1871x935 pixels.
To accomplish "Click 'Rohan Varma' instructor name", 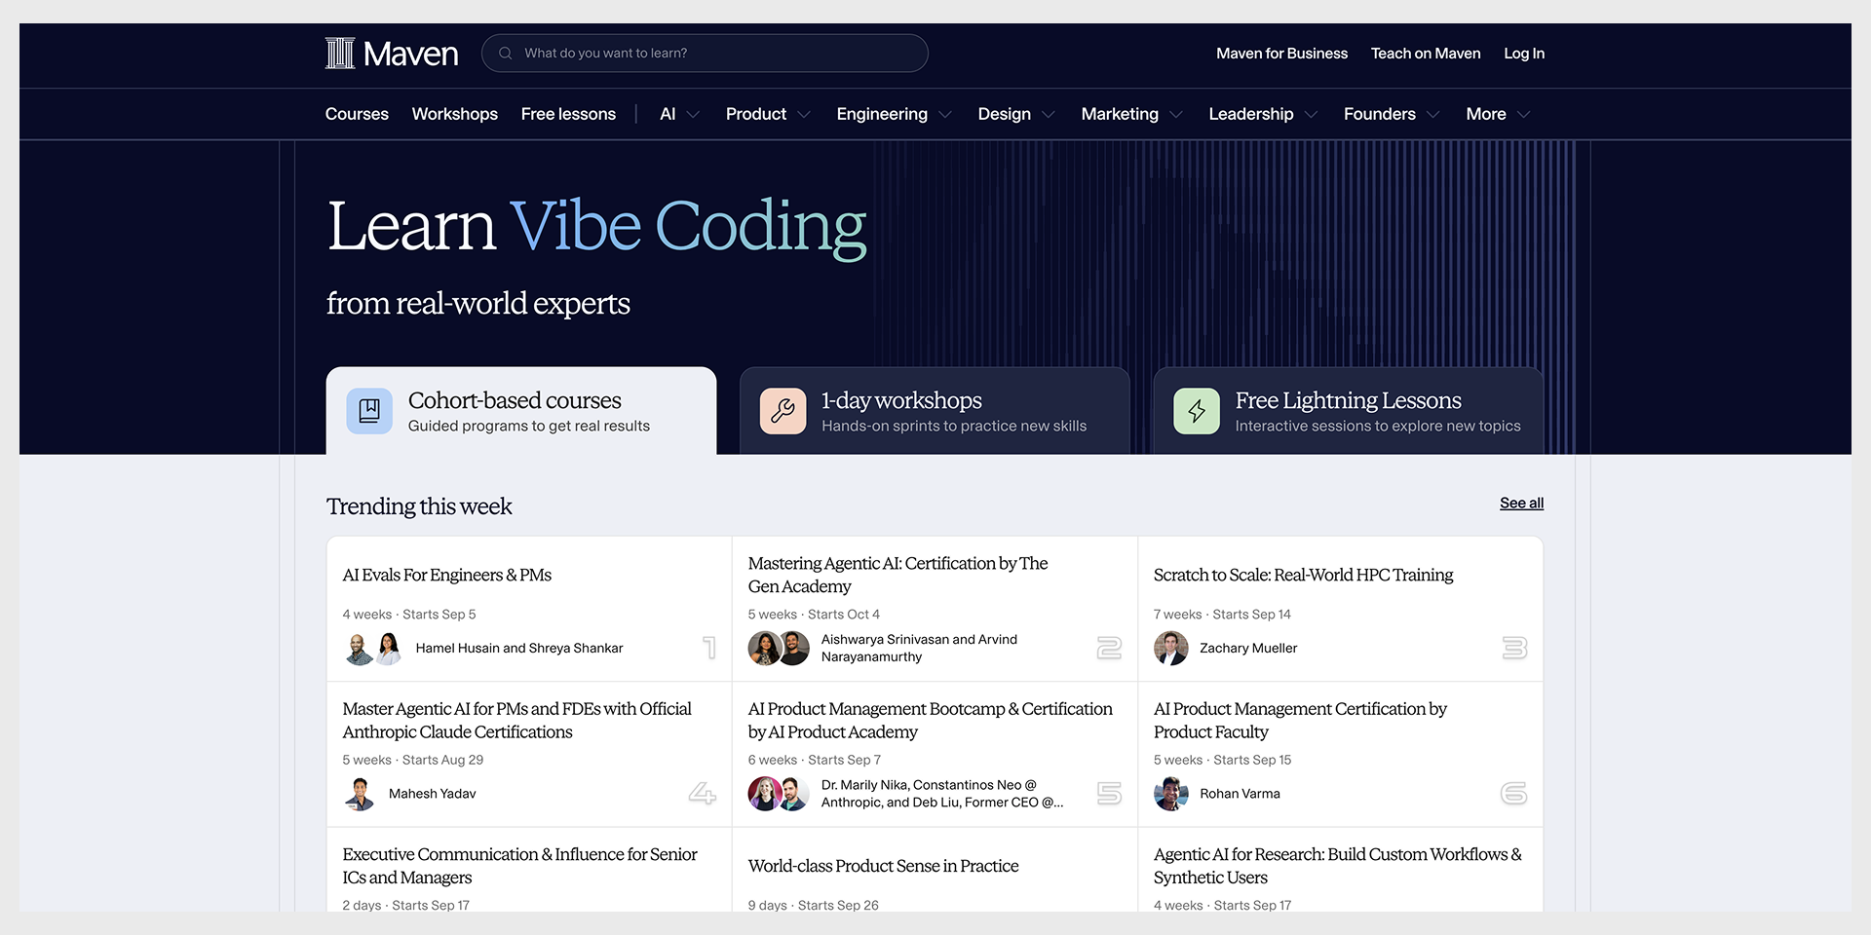I will point(1240,794).
